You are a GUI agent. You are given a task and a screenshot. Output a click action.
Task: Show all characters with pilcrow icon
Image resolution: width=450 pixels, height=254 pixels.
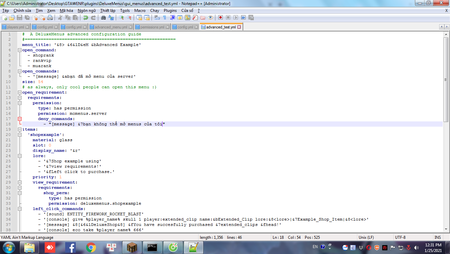(x=164, y=18)
